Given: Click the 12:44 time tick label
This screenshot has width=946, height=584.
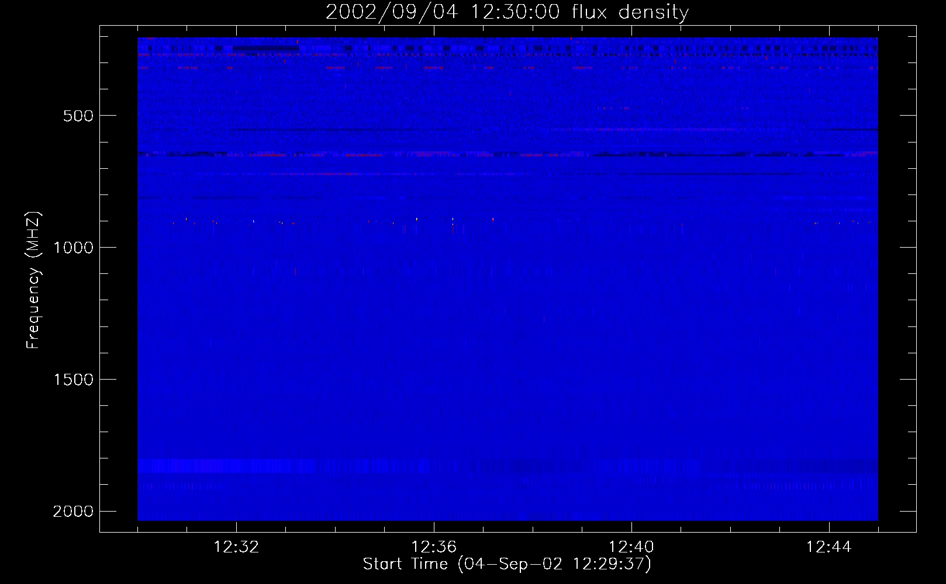Looking at the screenshot, I should pos(829,547).
